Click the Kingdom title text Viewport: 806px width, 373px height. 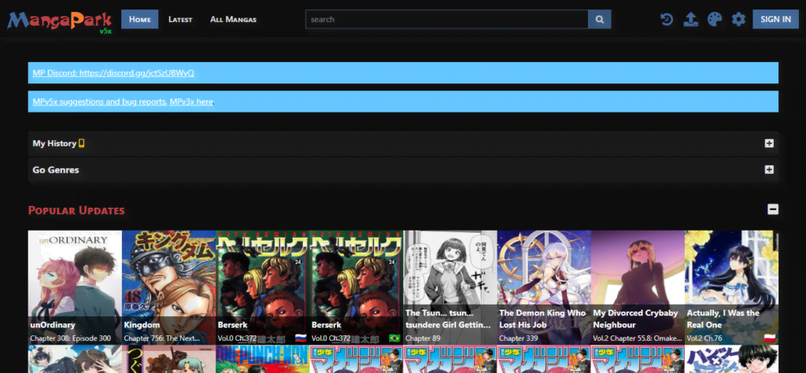click(x=142, y=325)
